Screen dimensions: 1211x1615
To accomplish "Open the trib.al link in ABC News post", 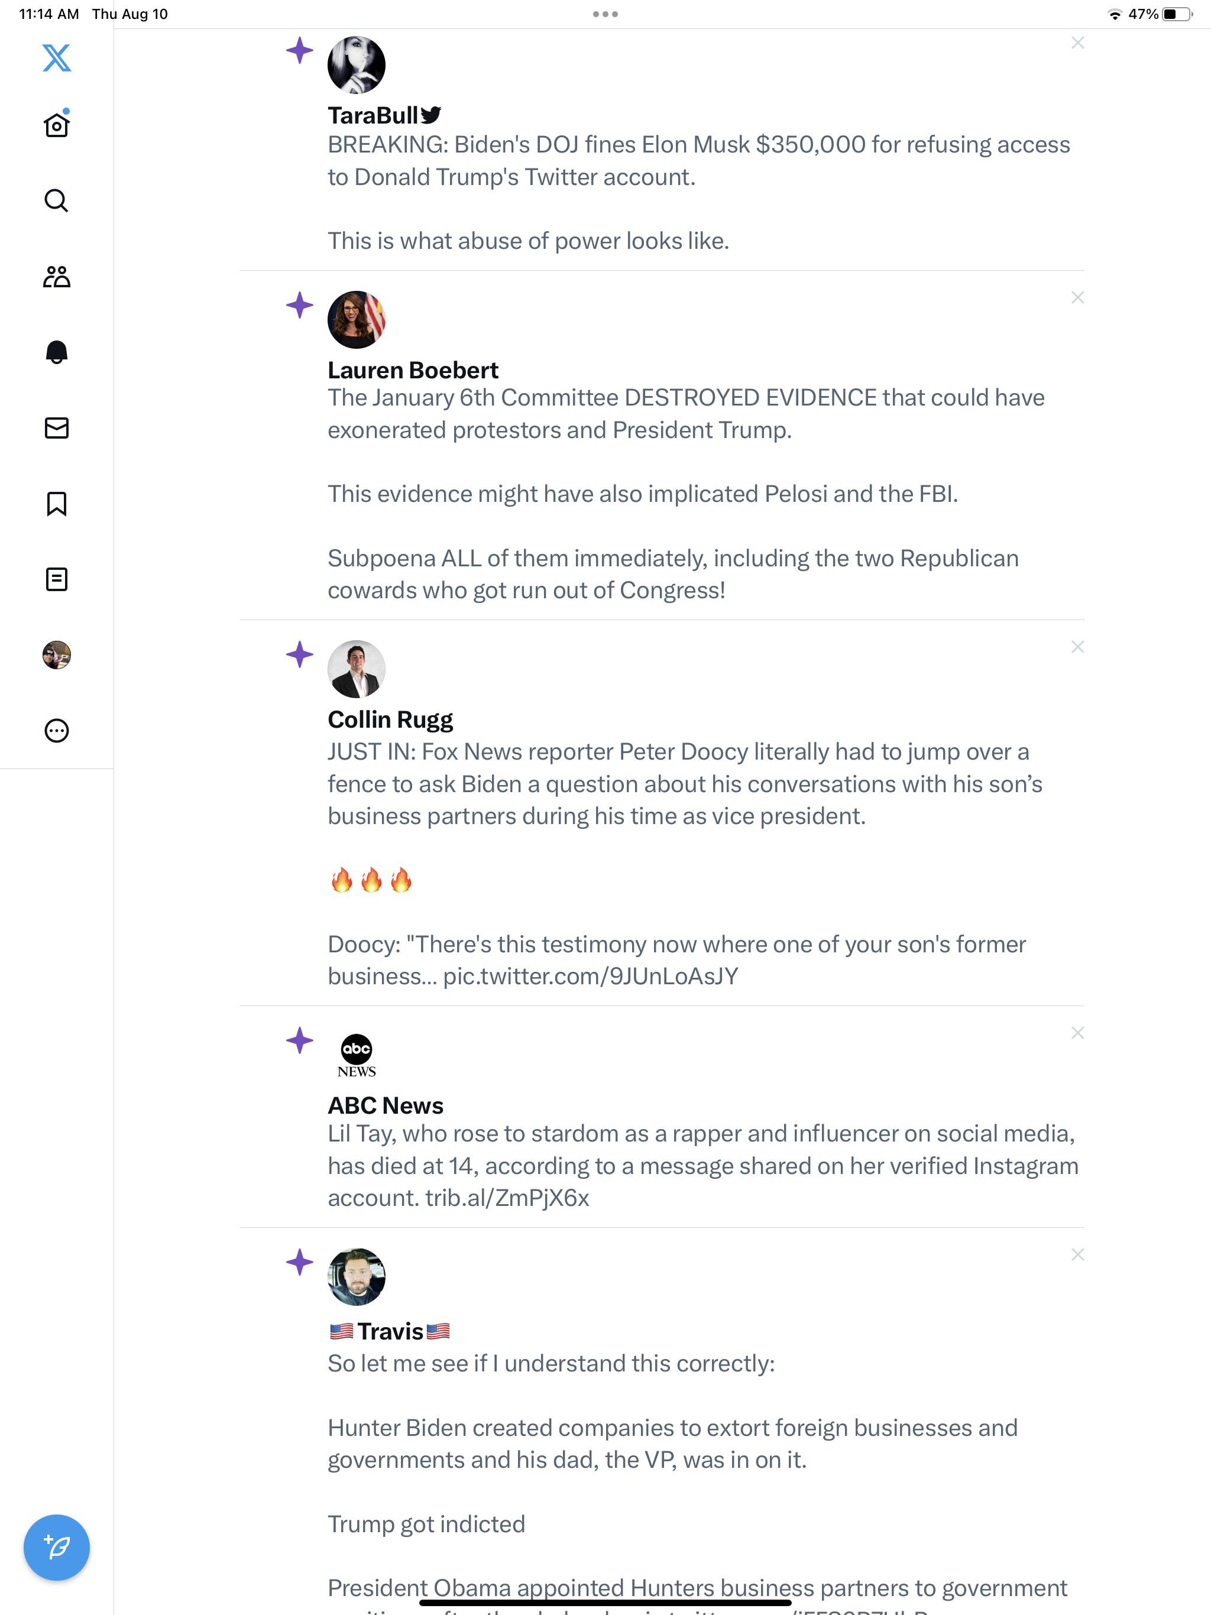I will [506, 1198].
